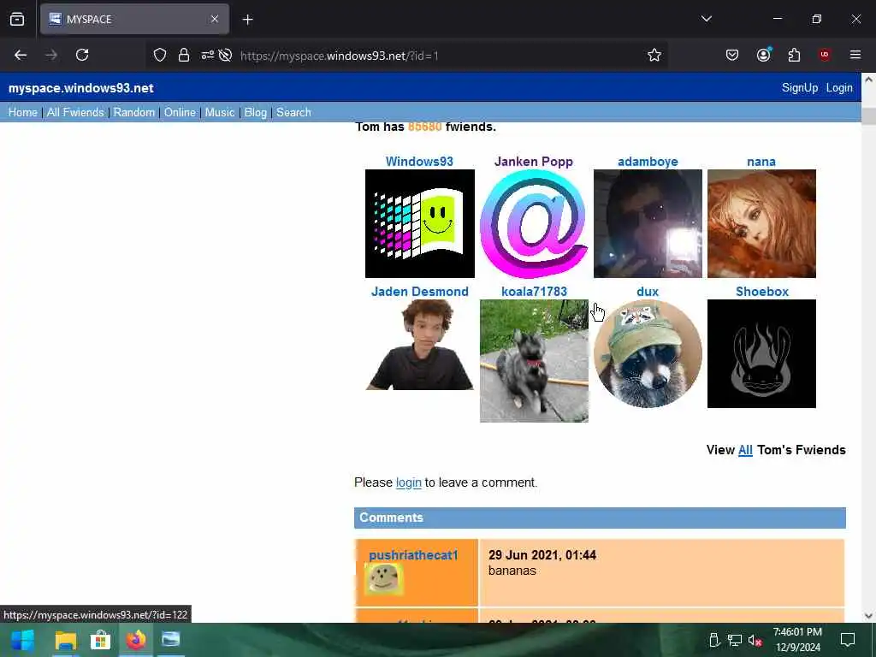The height and width of the screenshot is (657, 876).
Task: Click the Firefox taskbar icon
Action: 136,640
